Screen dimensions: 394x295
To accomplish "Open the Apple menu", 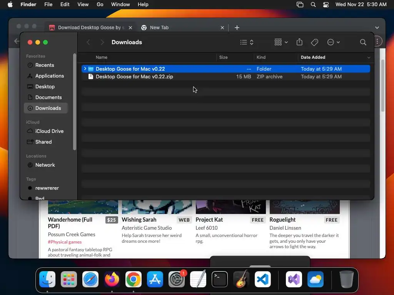I will click(x=10, y=5).
